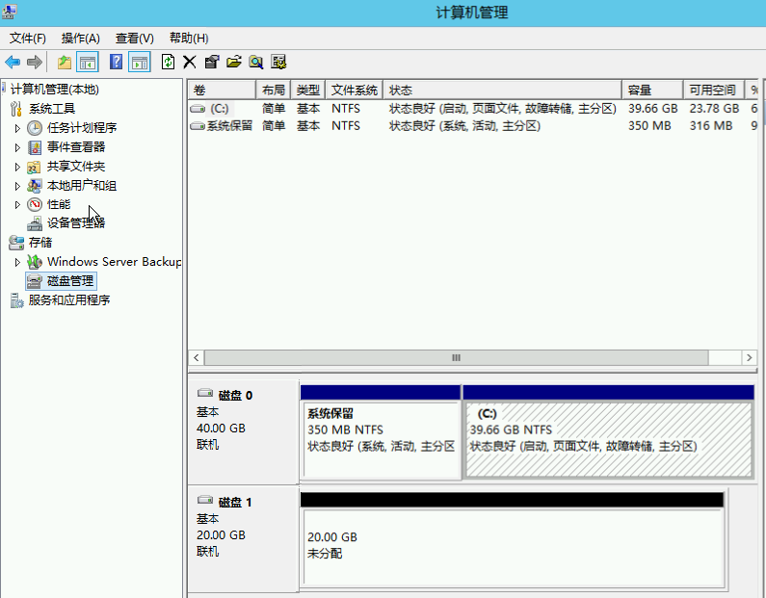Select 设备管理器 in the left tree
Screen dimensions: 766x598
[x=76, y=223]
